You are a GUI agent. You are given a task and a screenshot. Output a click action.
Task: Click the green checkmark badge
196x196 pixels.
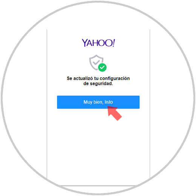click(x=102, y=67)
